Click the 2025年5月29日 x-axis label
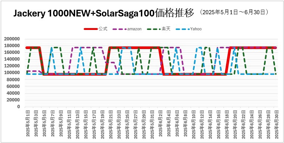This screenshot has width=284, height=143. (x=144, y=125)
